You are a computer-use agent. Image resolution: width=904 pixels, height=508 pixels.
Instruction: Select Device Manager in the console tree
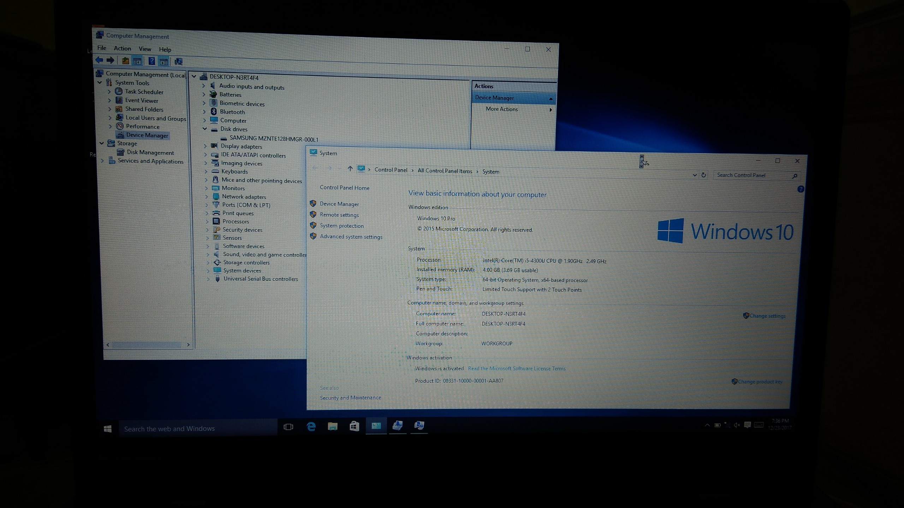(x=147, y=135)
